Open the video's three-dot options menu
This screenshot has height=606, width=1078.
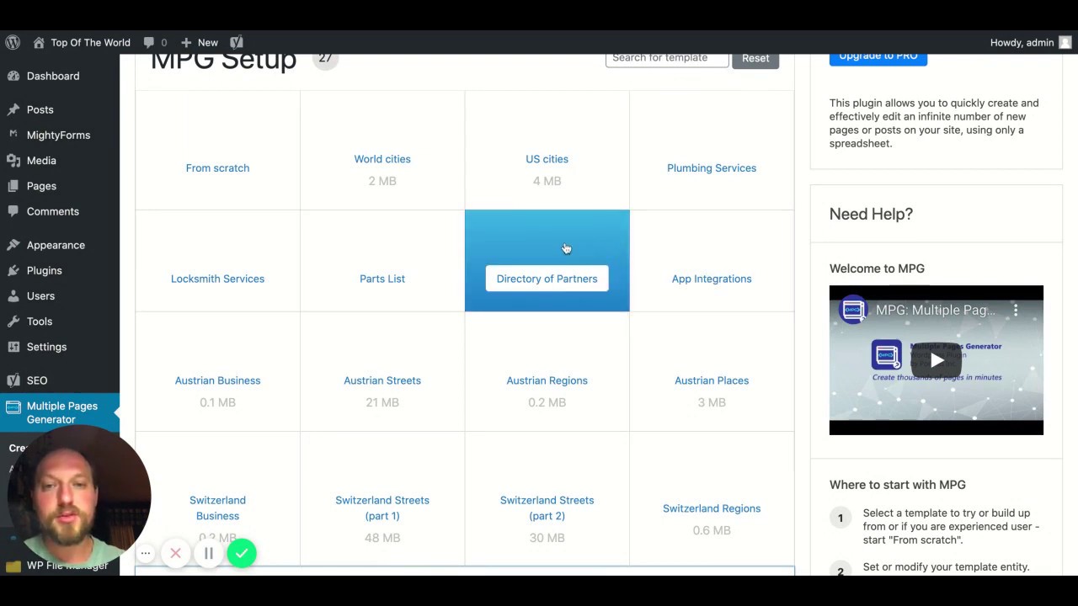coord(1016,311)
